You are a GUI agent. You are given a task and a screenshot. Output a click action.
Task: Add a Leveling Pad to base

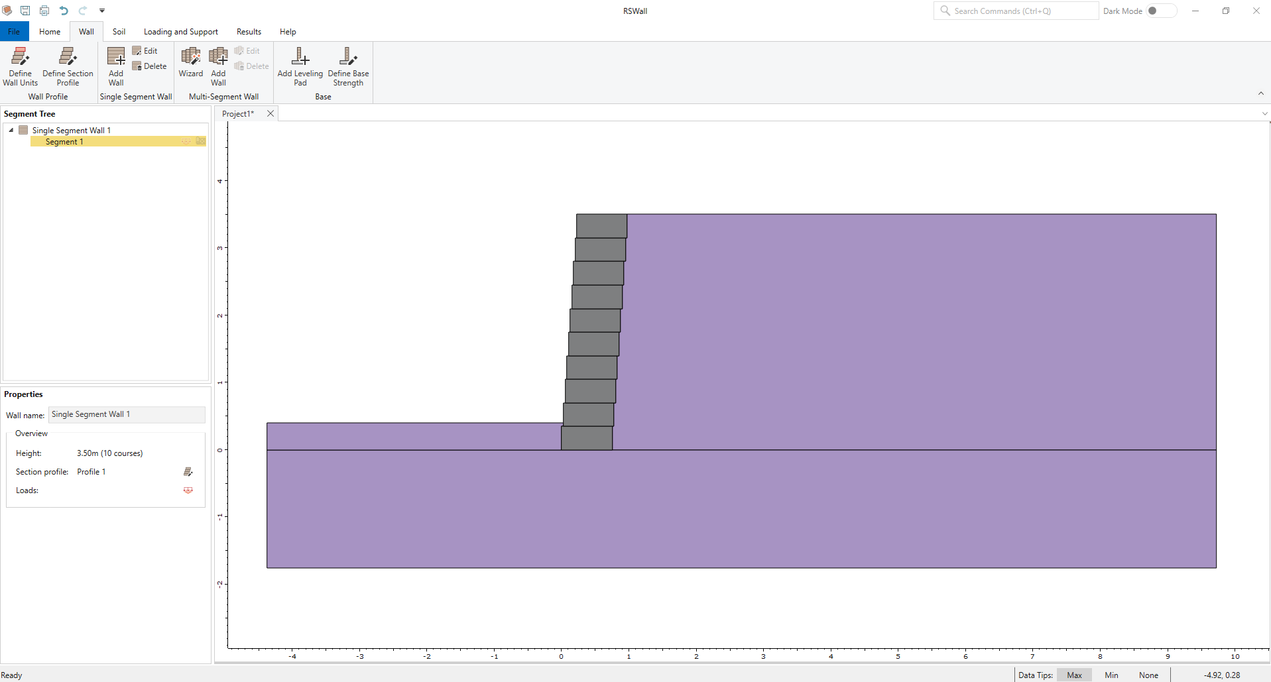click(x=300, y=66)
